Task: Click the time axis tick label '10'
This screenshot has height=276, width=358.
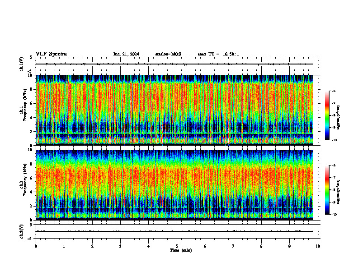Action: (318, 246)
